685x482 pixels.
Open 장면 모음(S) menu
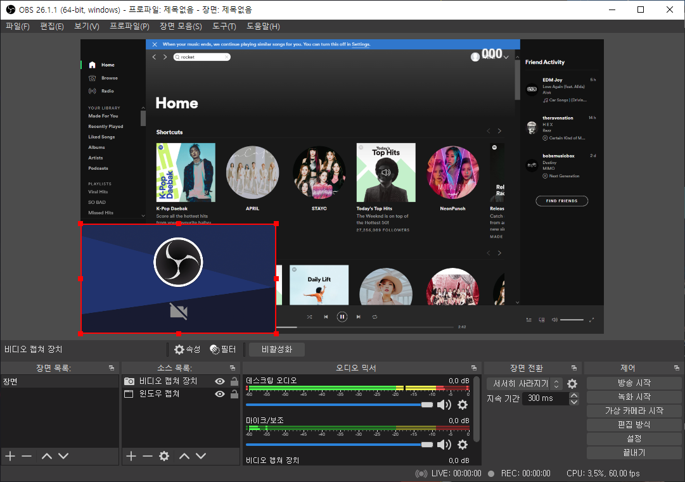(x=181, y=26)
